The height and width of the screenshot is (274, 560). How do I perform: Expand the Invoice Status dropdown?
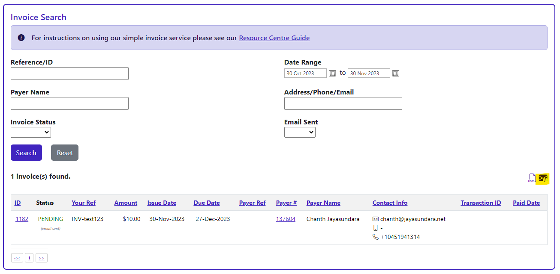(x=31, y=133)
